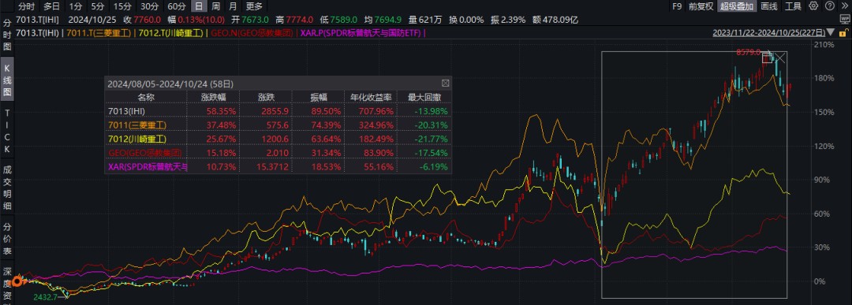Screen dimensions: 852x305
Task: Switch to the 分时 period tab
Action: 25,6
